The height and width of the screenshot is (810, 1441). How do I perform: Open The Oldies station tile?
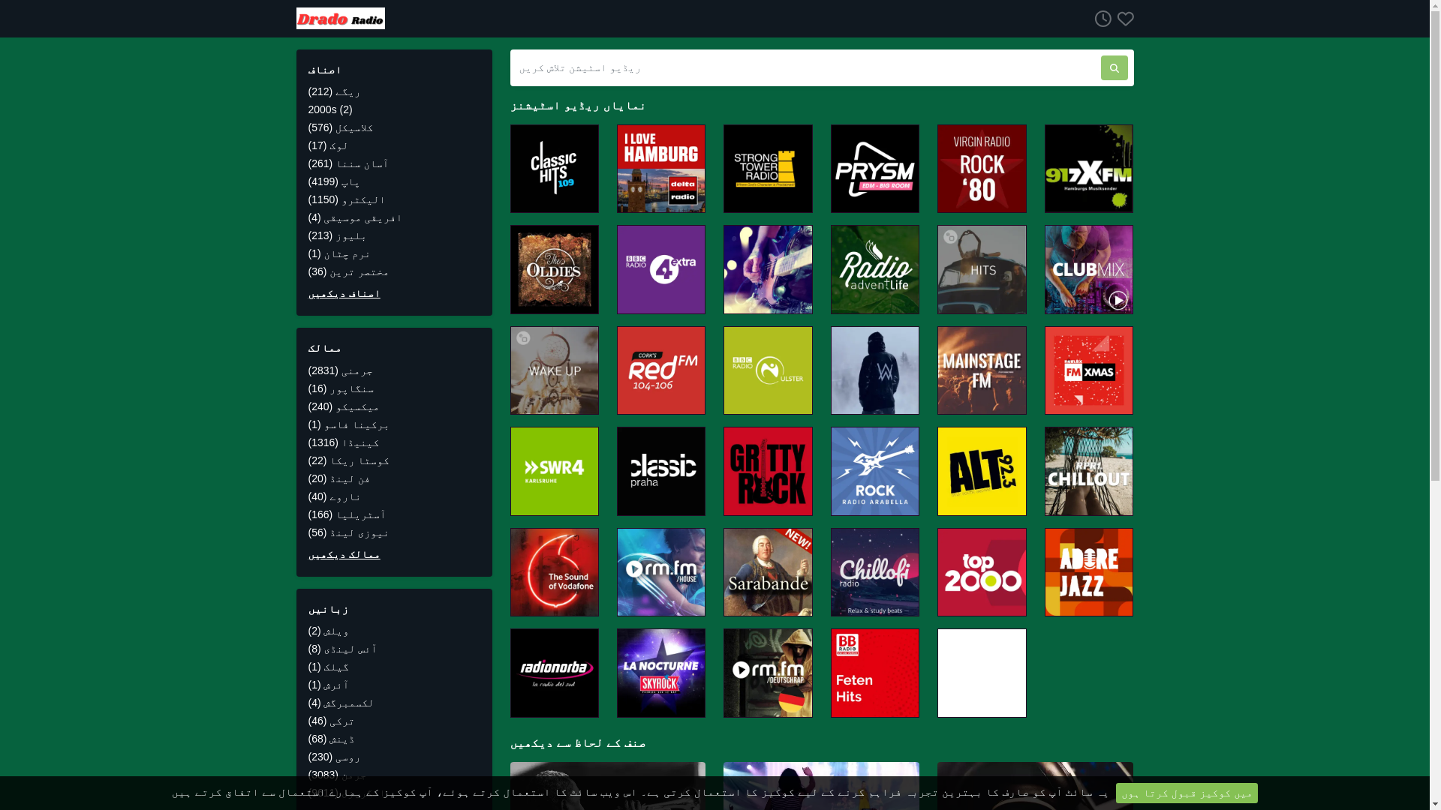pyautogui.click(x=555, y=270)
